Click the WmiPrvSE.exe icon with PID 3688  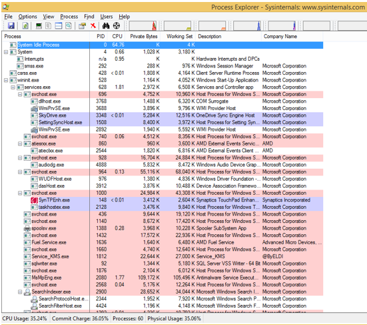[x=34, y=108]
